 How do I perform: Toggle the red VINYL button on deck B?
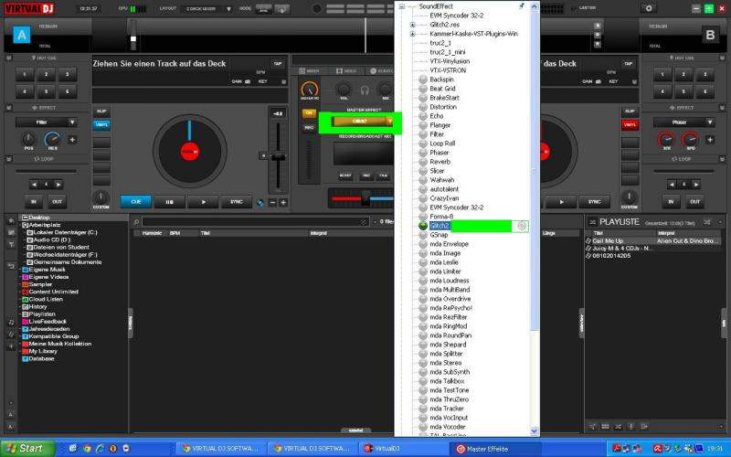click(630, 125)
